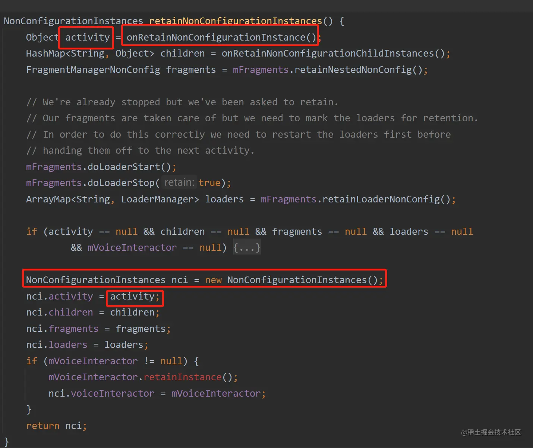Screen dimensions: 533x448
Task: Click the retainNonConfigurationInstances method name
Action: pyautogui.click(x=236, y=21)
